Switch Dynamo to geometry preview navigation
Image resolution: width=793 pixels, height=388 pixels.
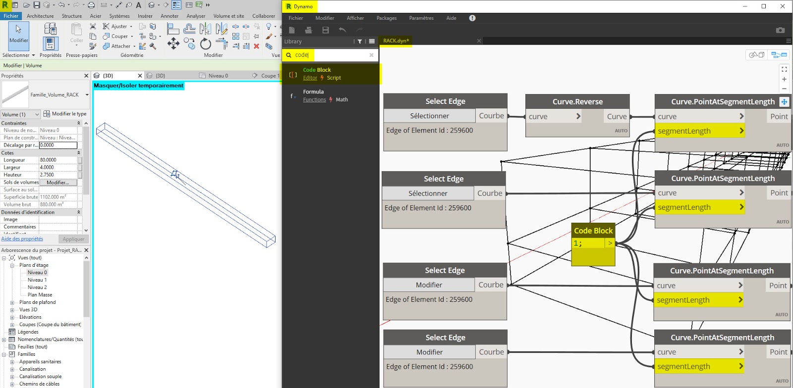coord(757,54)
